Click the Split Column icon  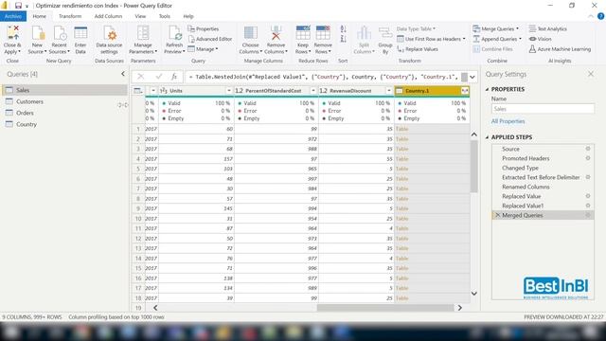pyautogui.click(x=364, y=33)
